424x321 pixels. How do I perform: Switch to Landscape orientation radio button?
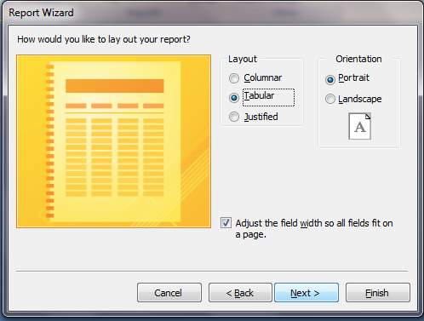[330, 99]
